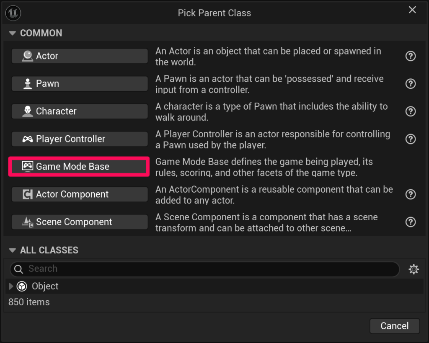Open help for Actor Component class
Screen dimensions: 429x343
(411, 194)
